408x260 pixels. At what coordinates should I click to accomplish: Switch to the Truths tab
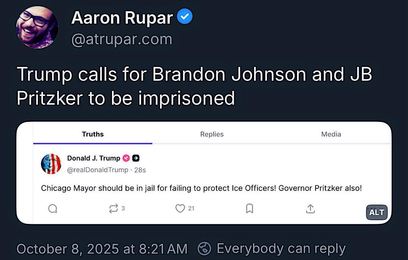tap(93, 134)
